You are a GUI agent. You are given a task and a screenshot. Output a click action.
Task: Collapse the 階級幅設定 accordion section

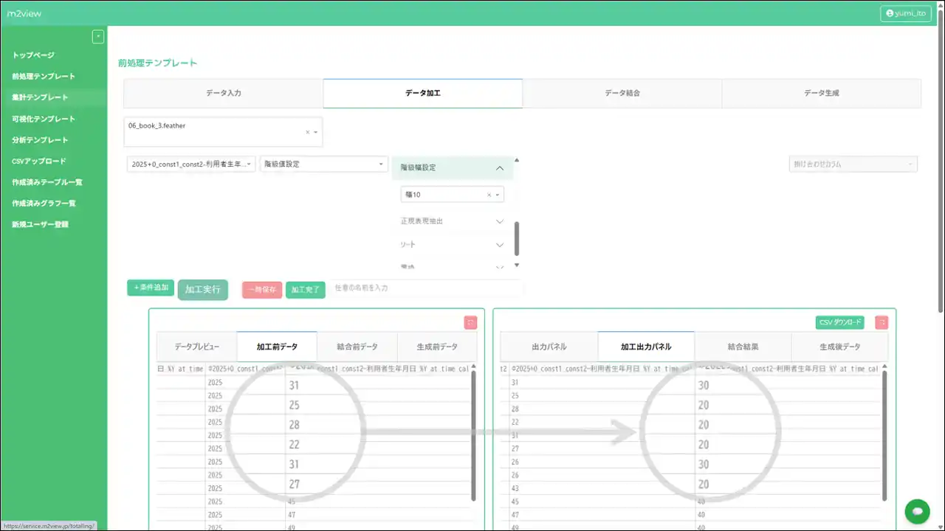tap(499, 168)
